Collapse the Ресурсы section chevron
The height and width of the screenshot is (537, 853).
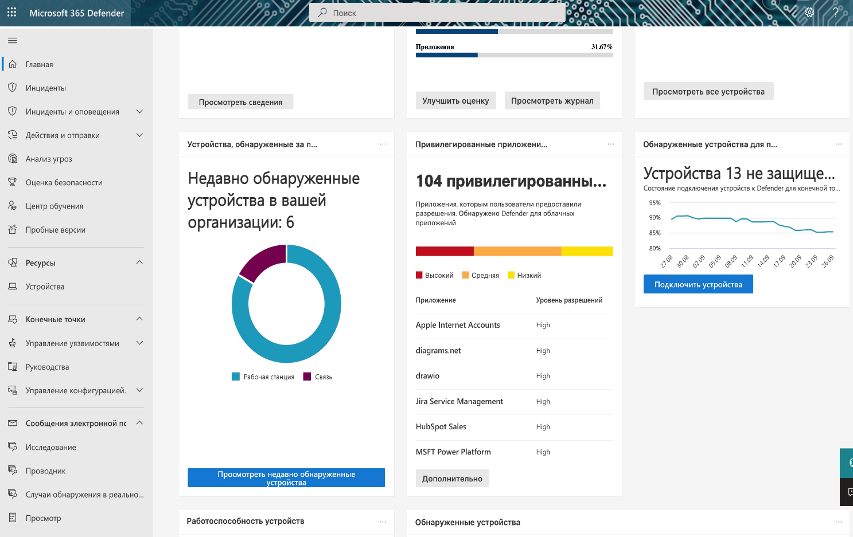[139, 262]
